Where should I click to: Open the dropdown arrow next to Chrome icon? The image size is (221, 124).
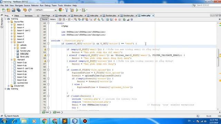coord(63,10)
